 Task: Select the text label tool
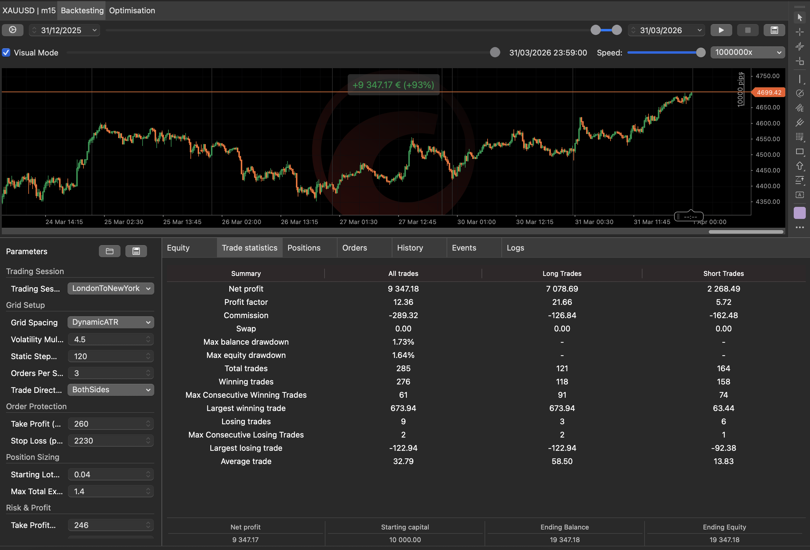coord(799,194)
